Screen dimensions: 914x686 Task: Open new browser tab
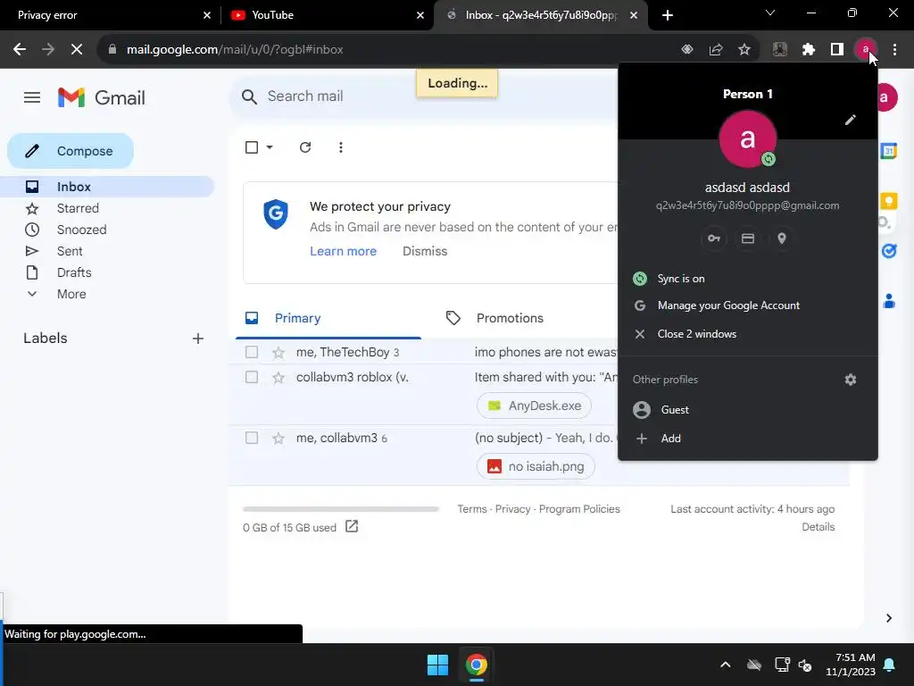coord(668,15)
